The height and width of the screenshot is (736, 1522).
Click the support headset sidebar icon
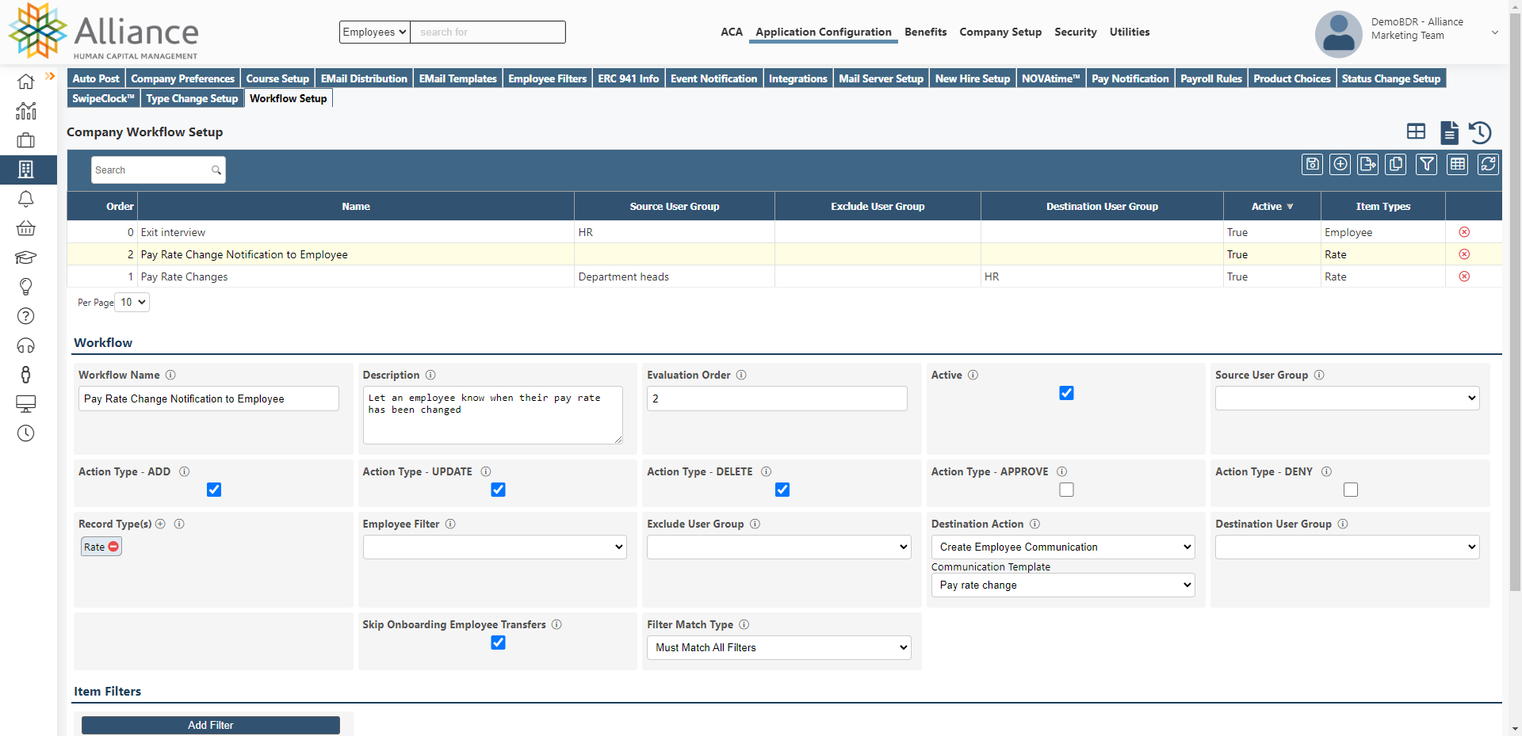pos(26,345)
